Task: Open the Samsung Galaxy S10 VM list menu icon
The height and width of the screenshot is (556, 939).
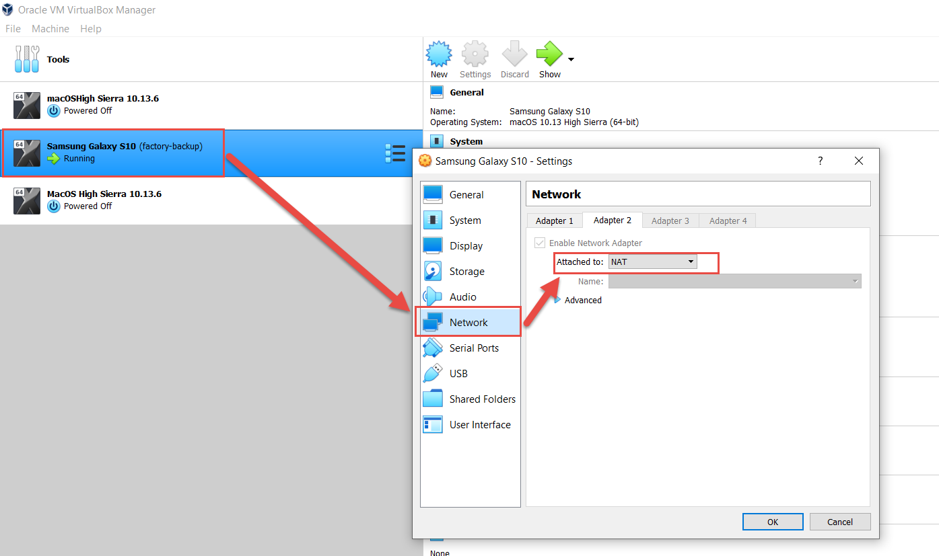Action: [x=395, y=153]
